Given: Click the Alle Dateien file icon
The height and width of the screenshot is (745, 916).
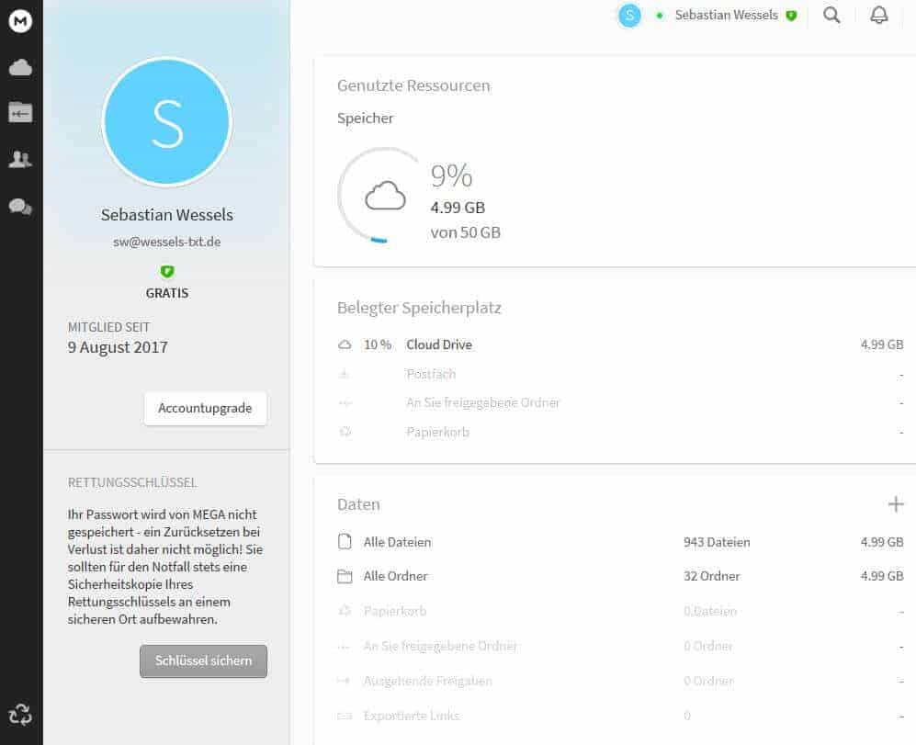Looking at the screenshot, I should pos(345,542).
